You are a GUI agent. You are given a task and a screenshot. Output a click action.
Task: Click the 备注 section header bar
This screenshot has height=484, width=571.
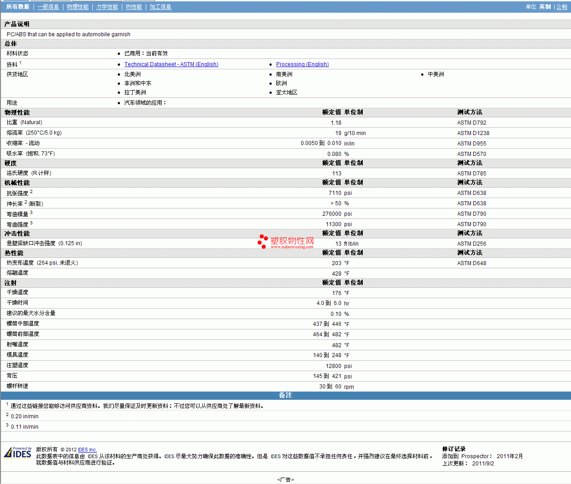tap(285, 395)
